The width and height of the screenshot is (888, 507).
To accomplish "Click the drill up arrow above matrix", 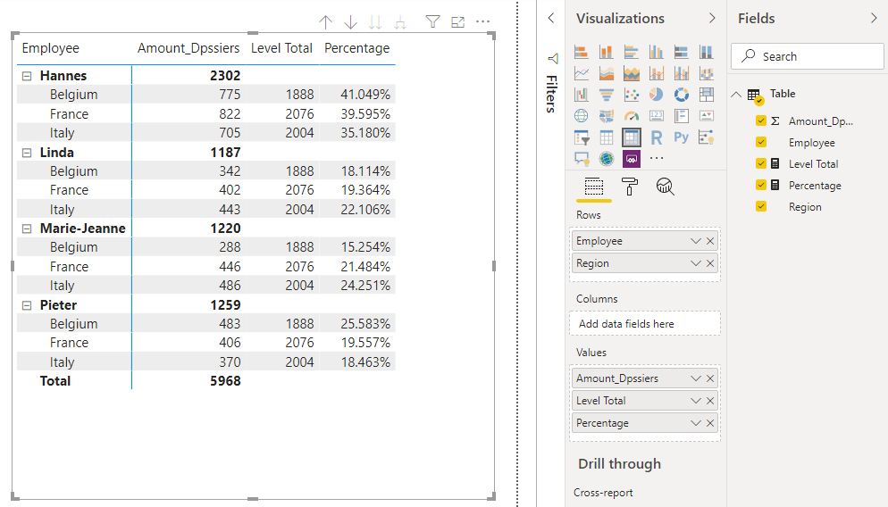I will pyautogui.click(x=326, y=22).
